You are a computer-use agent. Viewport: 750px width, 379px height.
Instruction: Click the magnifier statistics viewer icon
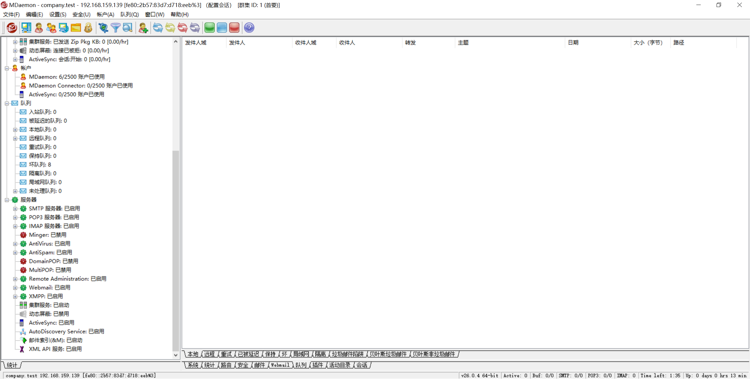point(128,28)
